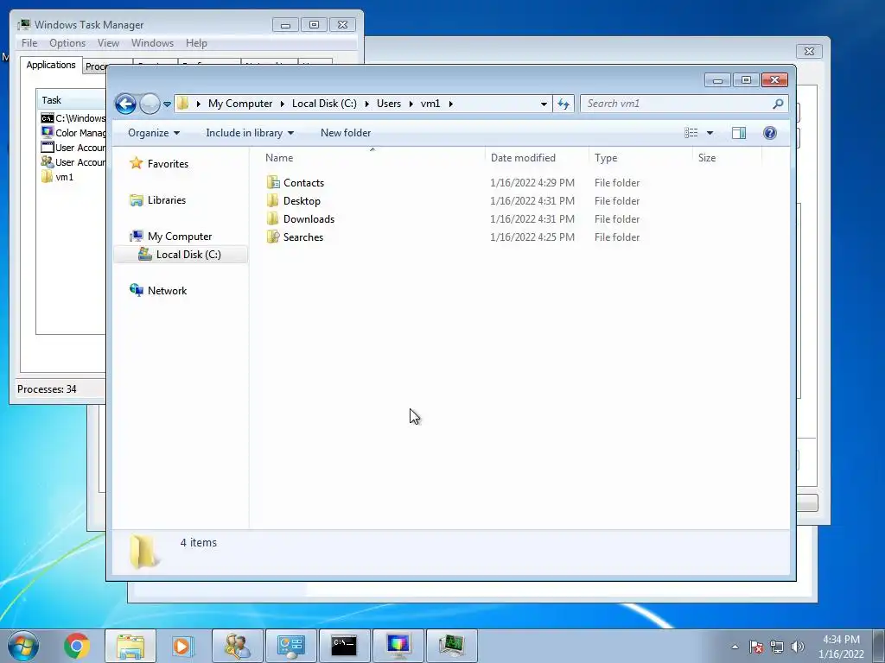Viewport: 885px width, 663px height.
Task: Open Windows Explorer taskbar icon
Action: tap(131, 646)
